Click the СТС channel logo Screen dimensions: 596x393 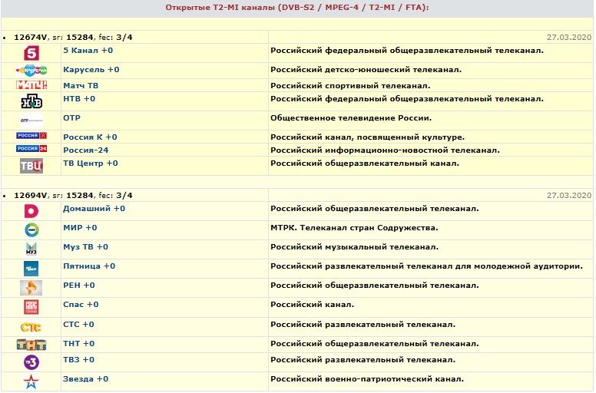coord(31,327)
